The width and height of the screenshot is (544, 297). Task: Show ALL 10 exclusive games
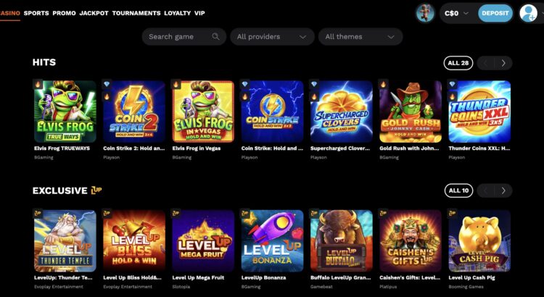(x=458, y=191)
